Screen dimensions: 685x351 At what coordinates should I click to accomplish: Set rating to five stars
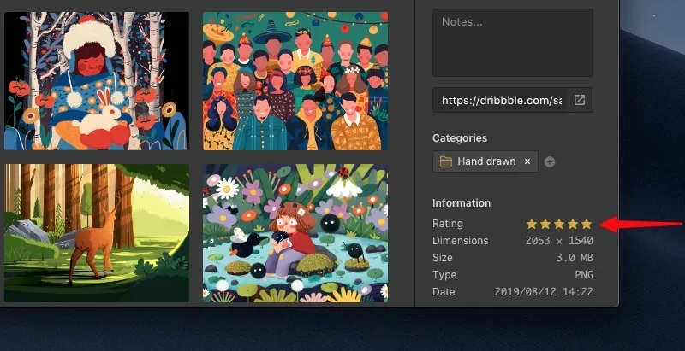click(587, 224)
